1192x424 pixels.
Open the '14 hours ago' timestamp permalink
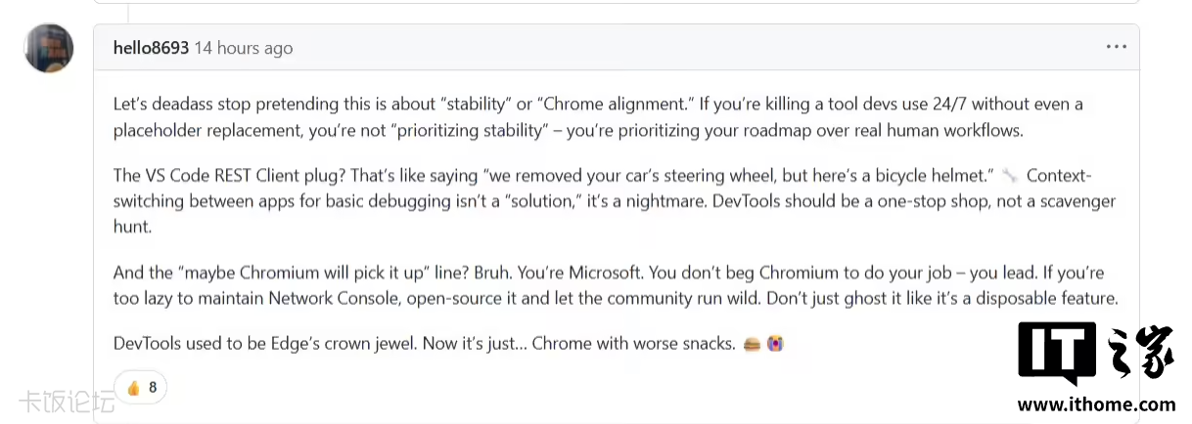coord(244,48)
